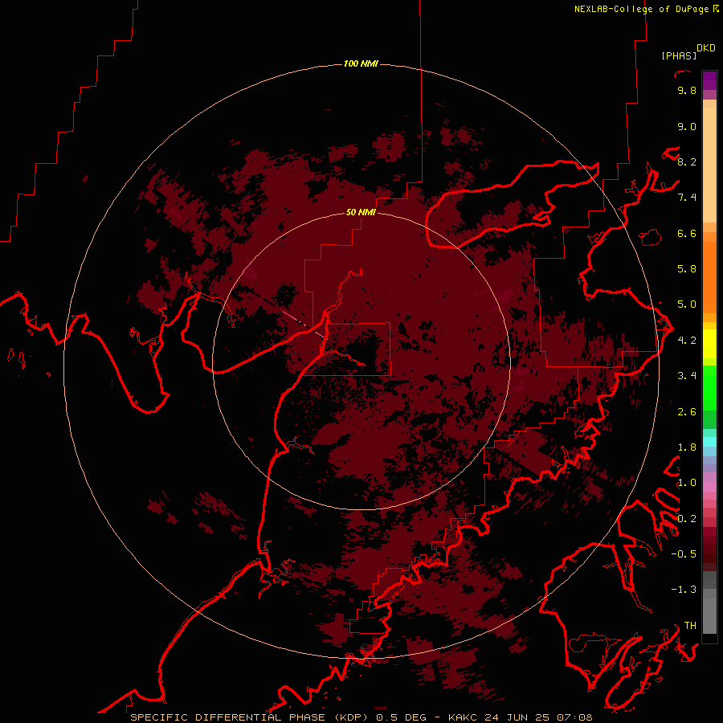Click the purple top segment of the color bar
The width and height of the screenshot is (723, 723).
[x=709, y=80]
